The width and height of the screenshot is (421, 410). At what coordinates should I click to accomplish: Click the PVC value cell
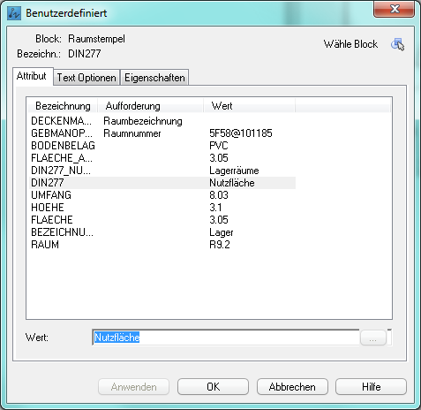pos(219,146)
